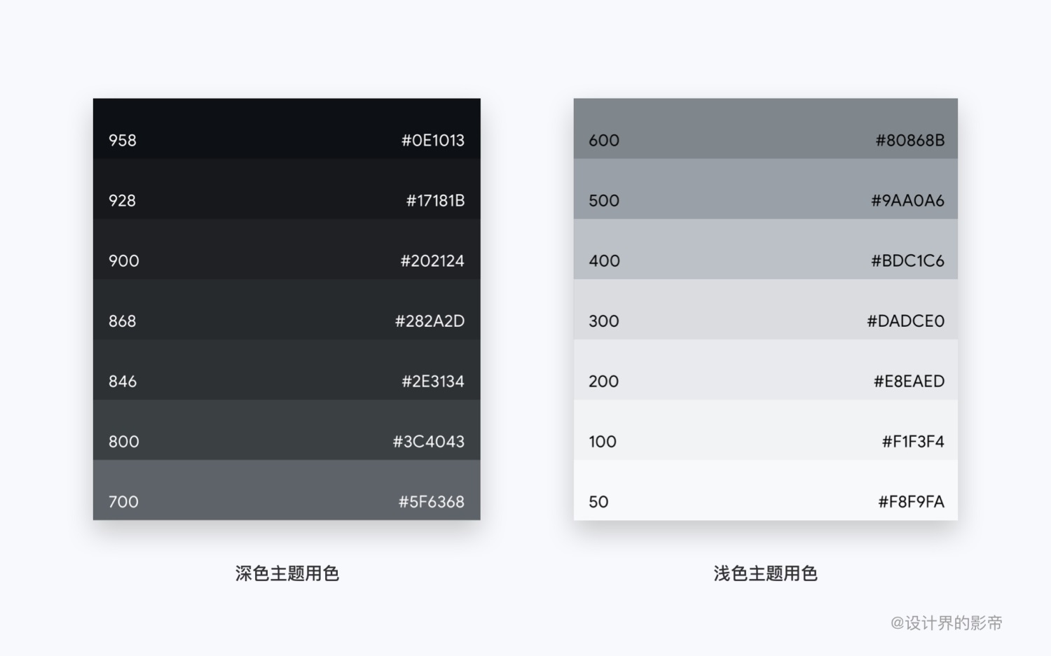Select the 958 dark swatch #0E1013
1051x656 pixels.
[x=287, y=140]
